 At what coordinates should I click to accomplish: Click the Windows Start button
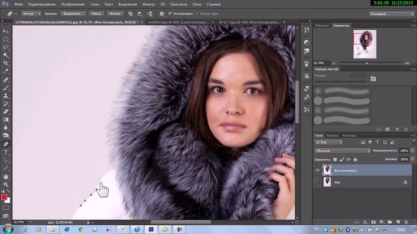click(8, 229)
